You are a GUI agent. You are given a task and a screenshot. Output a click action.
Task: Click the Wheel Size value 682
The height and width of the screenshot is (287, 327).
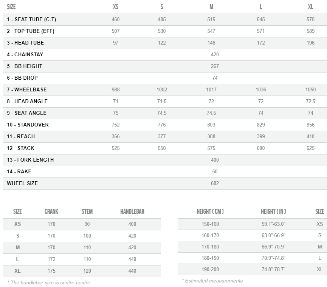tap(215, 183)
